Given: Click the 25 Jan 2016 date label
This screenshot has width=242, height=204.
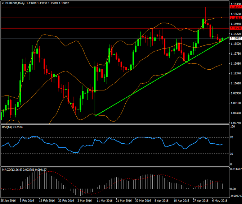Looking at the screenshot, I should tap(9, 201).
